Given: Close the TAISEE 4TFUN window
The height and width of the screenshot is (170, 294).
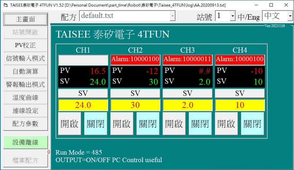Looking at the screenshot, I should coord(286,5).
